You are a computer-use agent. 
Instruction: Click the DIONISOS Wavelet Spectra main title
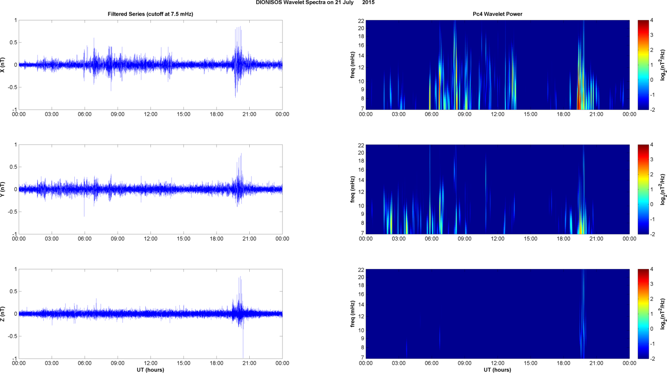tap(315, 3)
